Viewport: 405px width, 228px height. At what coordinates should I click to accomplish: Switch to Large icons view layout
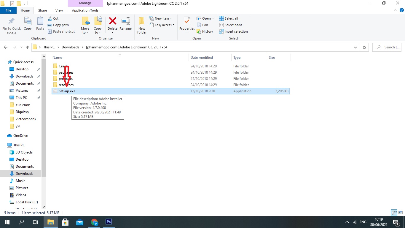point(400,213)
